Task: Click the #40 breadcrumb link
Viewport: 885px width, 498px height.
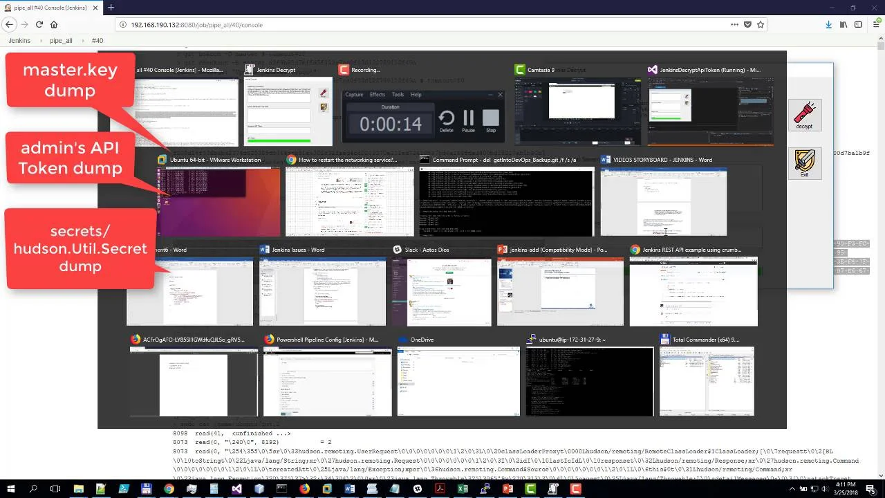Action: [97, 41]
